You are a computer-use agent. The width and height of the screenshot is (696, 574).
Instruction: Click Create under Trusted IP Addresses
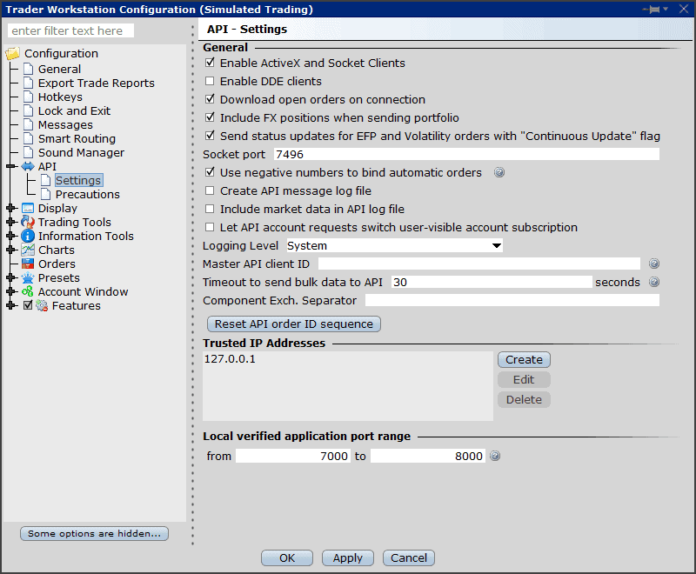[524, 359]
